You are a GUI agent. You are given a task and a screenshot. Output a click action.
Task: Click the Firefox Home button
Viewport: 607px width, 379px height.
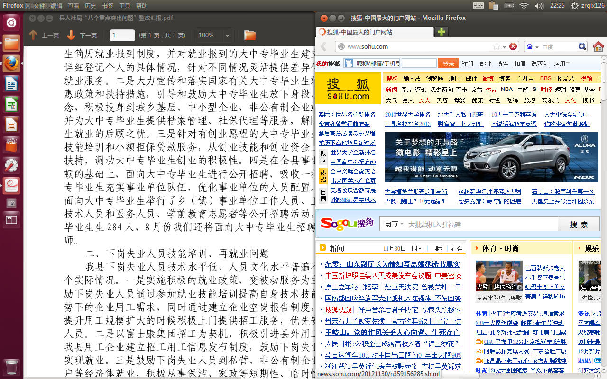coord(598,46)
